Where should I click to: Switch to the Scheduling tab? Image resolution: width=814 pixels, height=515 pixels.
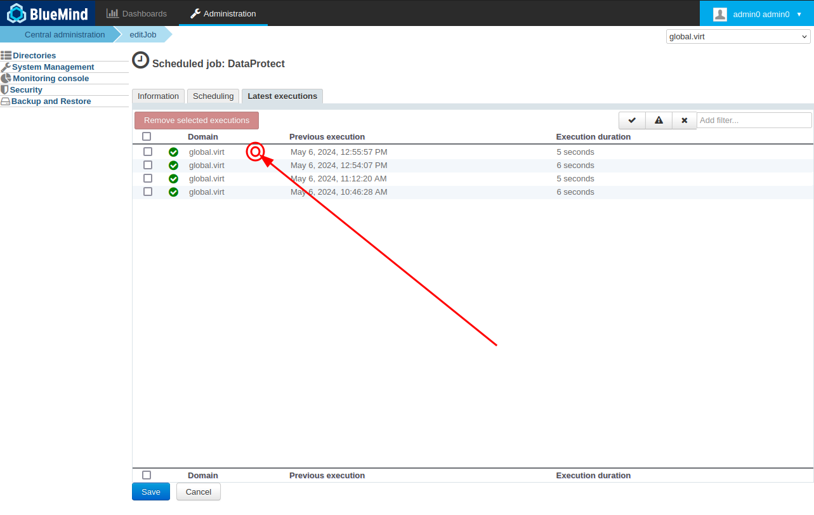tap(213, 96)
